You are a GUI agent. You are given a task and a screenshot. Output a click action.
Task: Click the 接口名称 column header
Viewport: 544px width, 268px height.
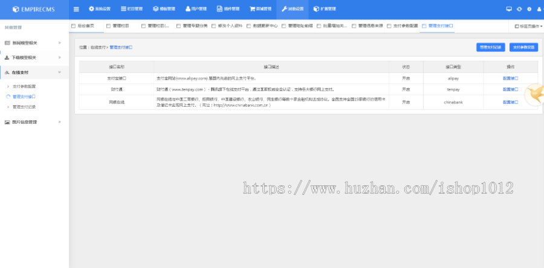pyautogui.click(x=117, y=67)
